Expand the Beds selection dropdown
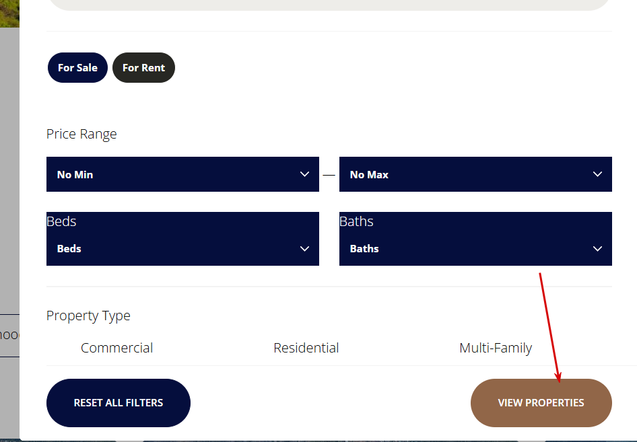637x442 pixels. click(x=168, y=249)
